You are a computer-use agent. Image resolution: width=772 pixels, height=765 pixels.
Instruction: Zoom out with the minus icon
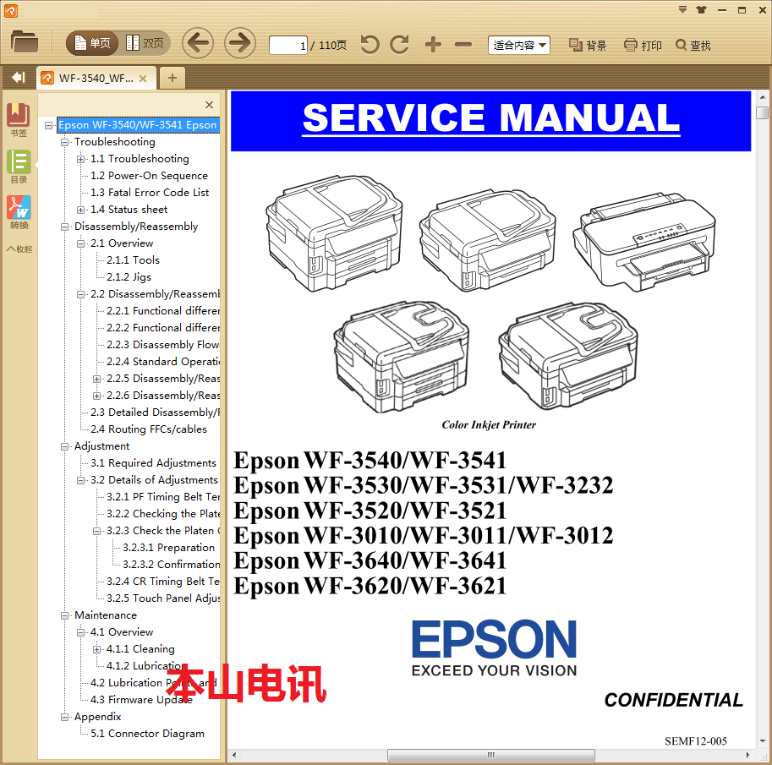click(463, 45)
